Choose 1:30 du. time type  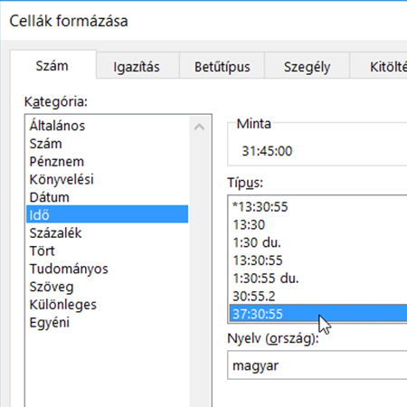318,242
